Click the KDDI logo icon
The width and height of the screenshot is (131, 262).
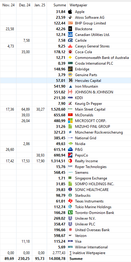pos(70,98)
